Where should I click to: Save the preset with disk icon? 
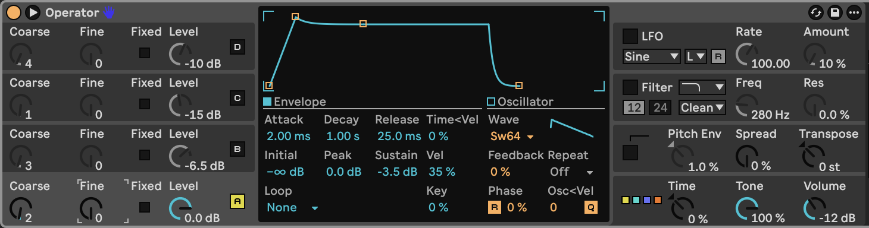pos(835,12)
